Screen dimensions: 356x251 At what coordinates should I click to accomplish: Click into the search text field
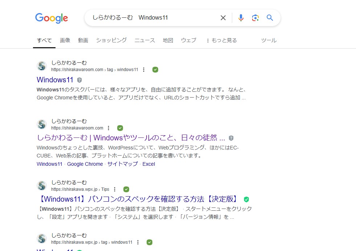pos(152,18)
